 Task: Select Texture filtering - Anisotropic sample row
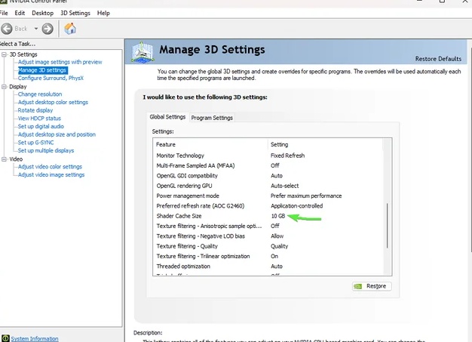pos(268,226)
